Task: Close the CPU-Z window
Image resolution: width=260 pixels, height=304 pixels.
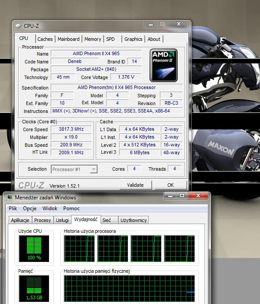Action: pyautogui.click(x=179, y=24)
